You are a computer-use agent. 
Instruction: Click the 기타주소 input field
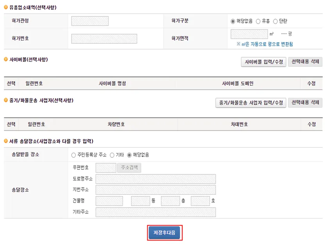[x=155, y=212]
